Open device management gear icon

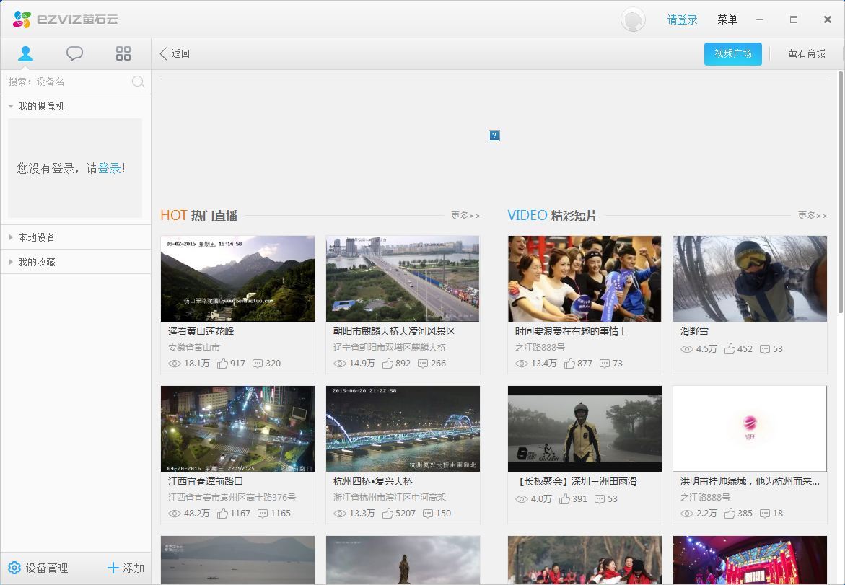tap(14, 568)
